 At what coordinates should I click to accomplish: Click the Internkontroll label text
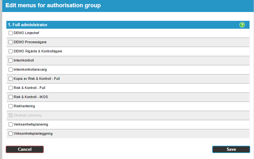pos(24,60)
